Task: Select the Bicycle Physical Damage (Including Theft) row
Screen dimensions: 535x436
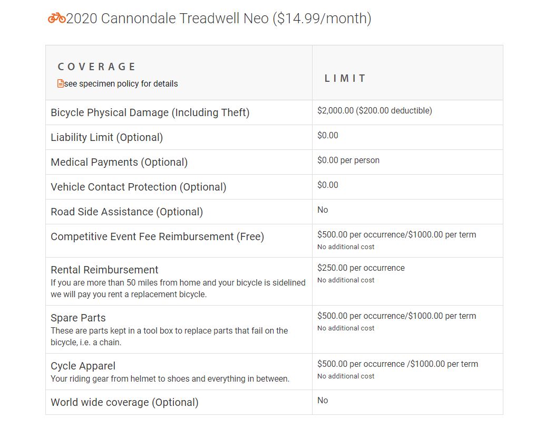Action: [x=274, y=112]
